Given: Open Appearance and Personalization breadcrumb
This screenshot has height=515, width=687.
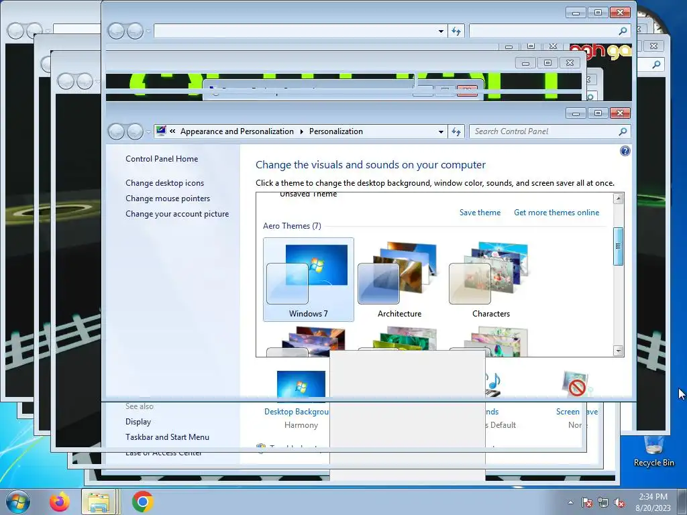Looking at the screenshot, I should pyautogui.click(x=237, y=131).
